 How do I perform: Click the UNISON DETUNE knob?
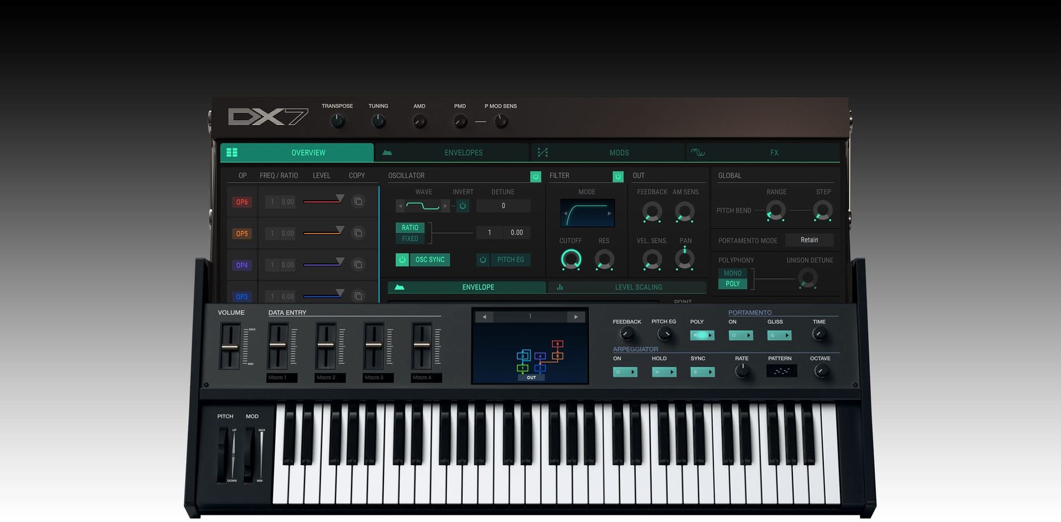coord(808,278)
